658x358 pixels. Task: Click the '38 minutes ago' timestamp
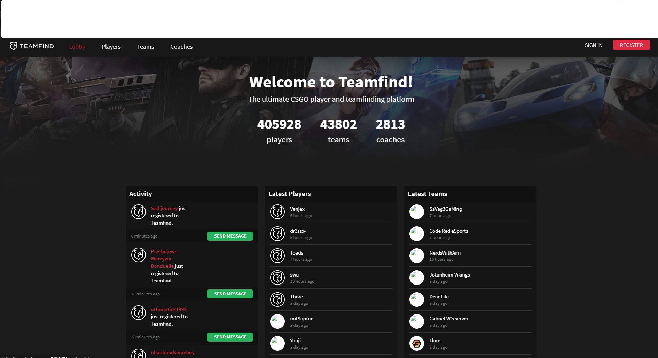point(145,337)
